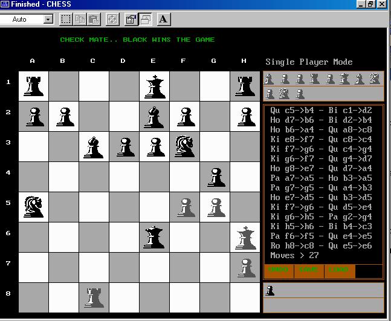The width and height of the screenshot is (391, 321).
Task: Click the window system menu icon in title bar
Action: (4, 4)
